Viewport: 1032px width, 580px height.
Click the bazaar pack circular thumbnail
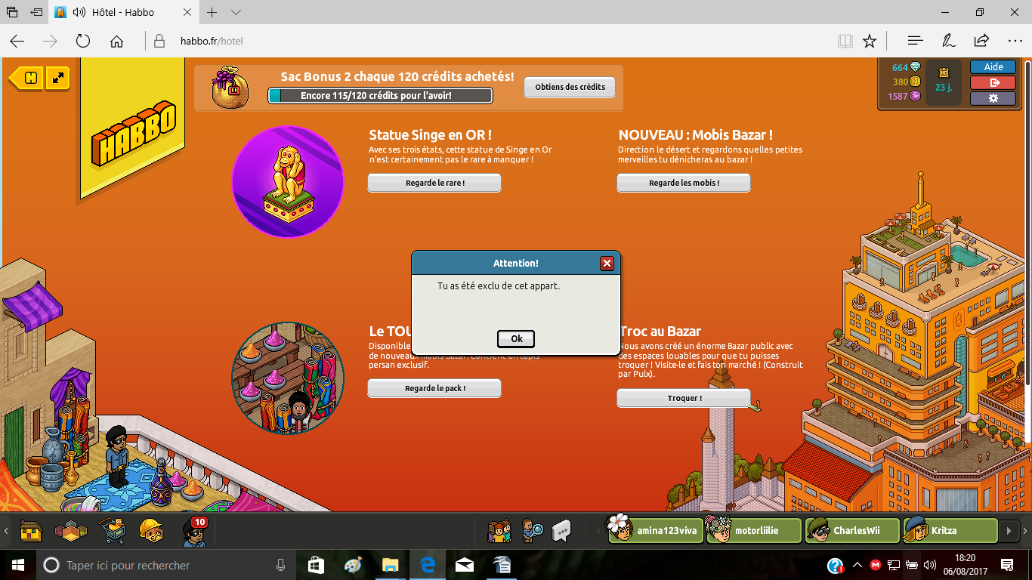click(287, 378)
